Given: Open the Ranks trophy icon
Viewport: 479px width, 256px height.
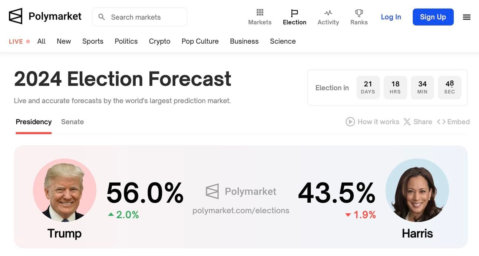Looking at the screenshot, I should tap(359, 13).
